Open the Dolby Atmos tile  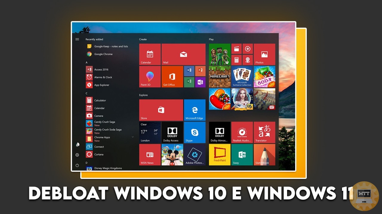(220, 132)
